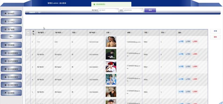
Task: Open the 系统首页 home menu
Action: point(11,13)
